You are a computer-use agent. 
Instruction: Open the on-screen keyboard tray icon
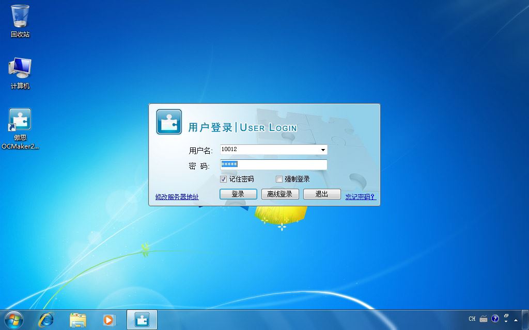pyautogui.click(x=484, y=319)
